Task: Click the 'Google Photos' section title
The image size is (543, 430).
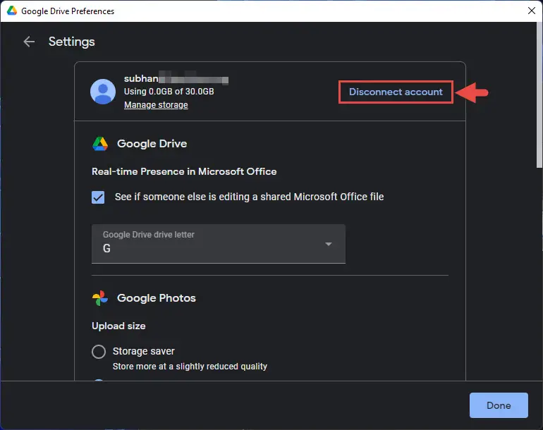Action: (157, 298)
